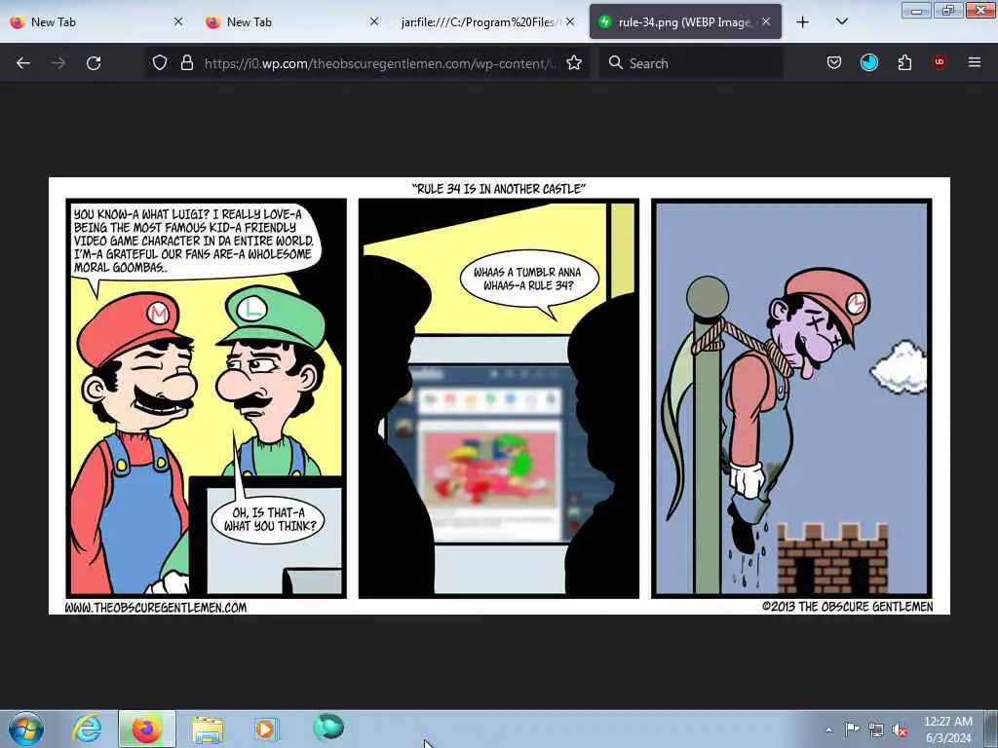Open the green globe taskbar app
998x748 pixels.
(328, 728)
